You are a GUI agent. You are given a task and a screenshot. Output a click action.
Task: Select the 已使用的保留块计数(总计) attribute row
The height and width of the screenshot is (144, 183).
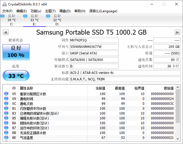tap(89, 113)
